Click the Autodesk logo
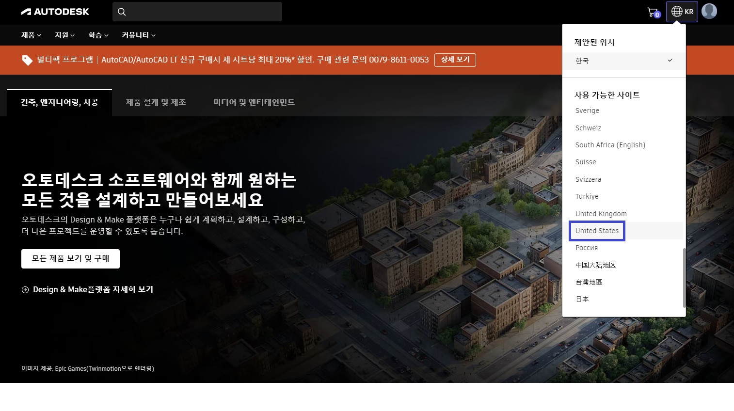 (55, 12)
